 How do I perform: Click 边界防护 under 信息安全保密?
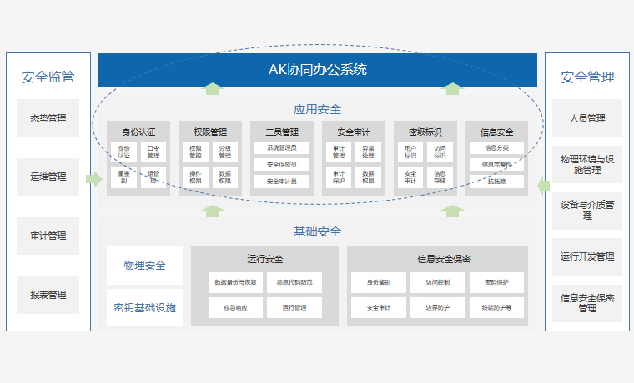tap(437, 308)
